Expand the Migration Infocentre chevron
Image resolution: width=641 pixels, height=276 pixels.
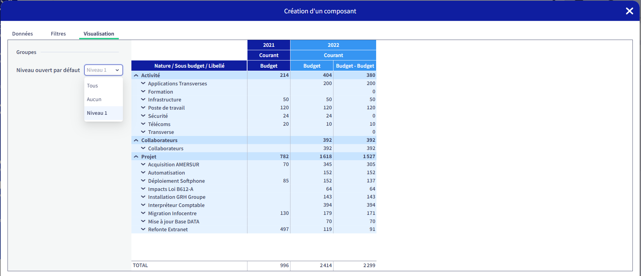click(143, 213)
